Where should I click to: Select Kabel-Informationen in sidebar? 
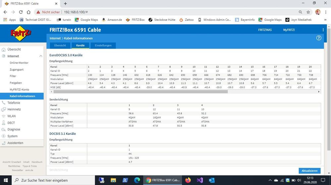[x=22, y=96]
